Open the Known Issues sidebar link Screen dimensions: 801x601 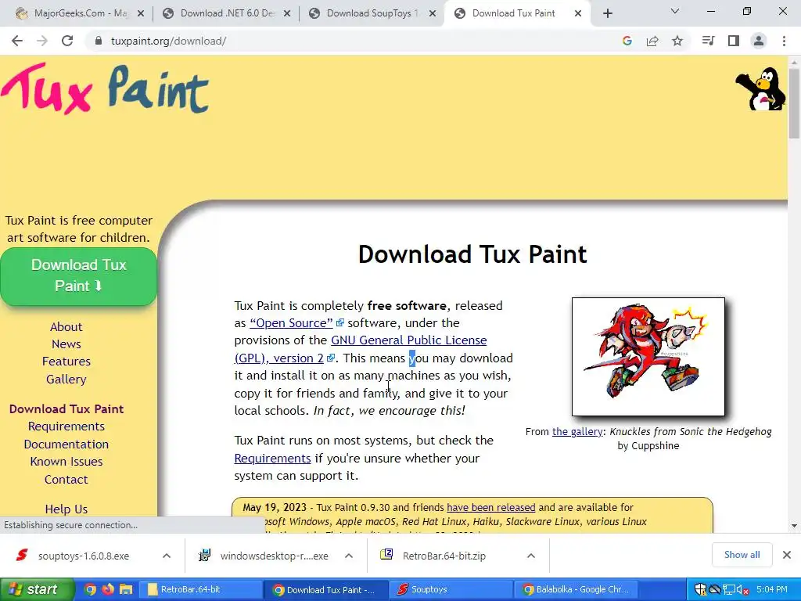click(66, 462)
